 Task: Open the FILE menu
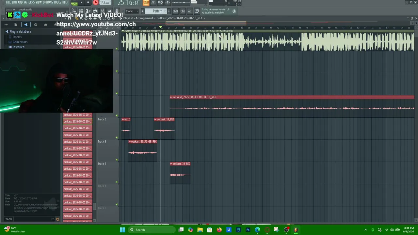[8, 2]
